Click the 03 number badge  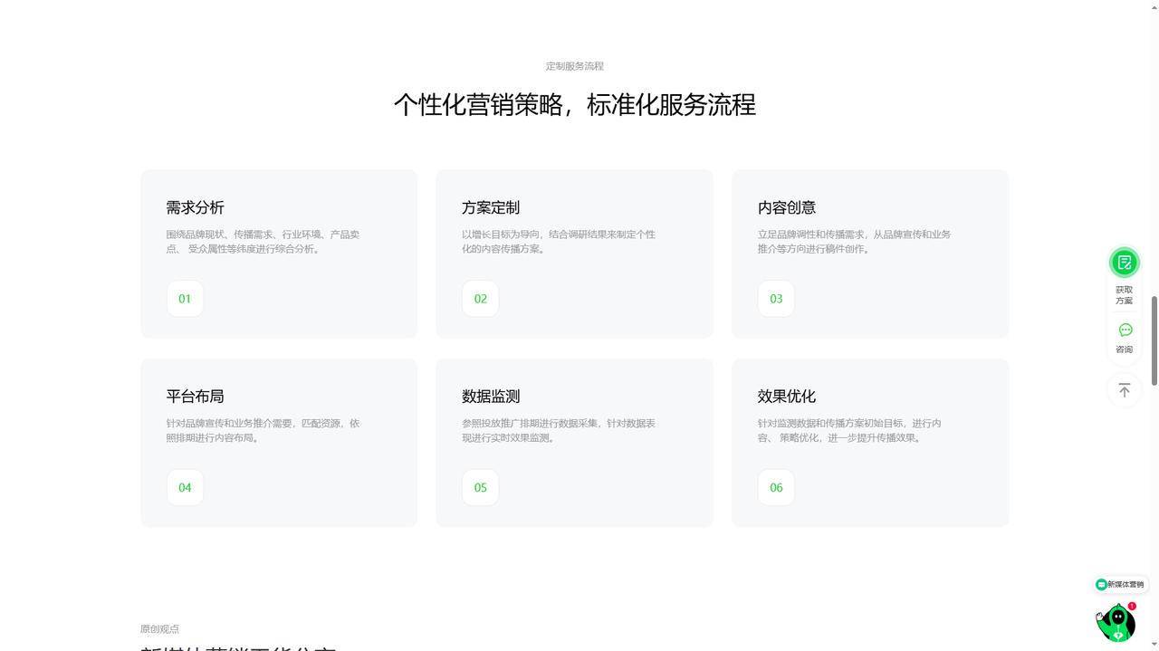point(776,299)
